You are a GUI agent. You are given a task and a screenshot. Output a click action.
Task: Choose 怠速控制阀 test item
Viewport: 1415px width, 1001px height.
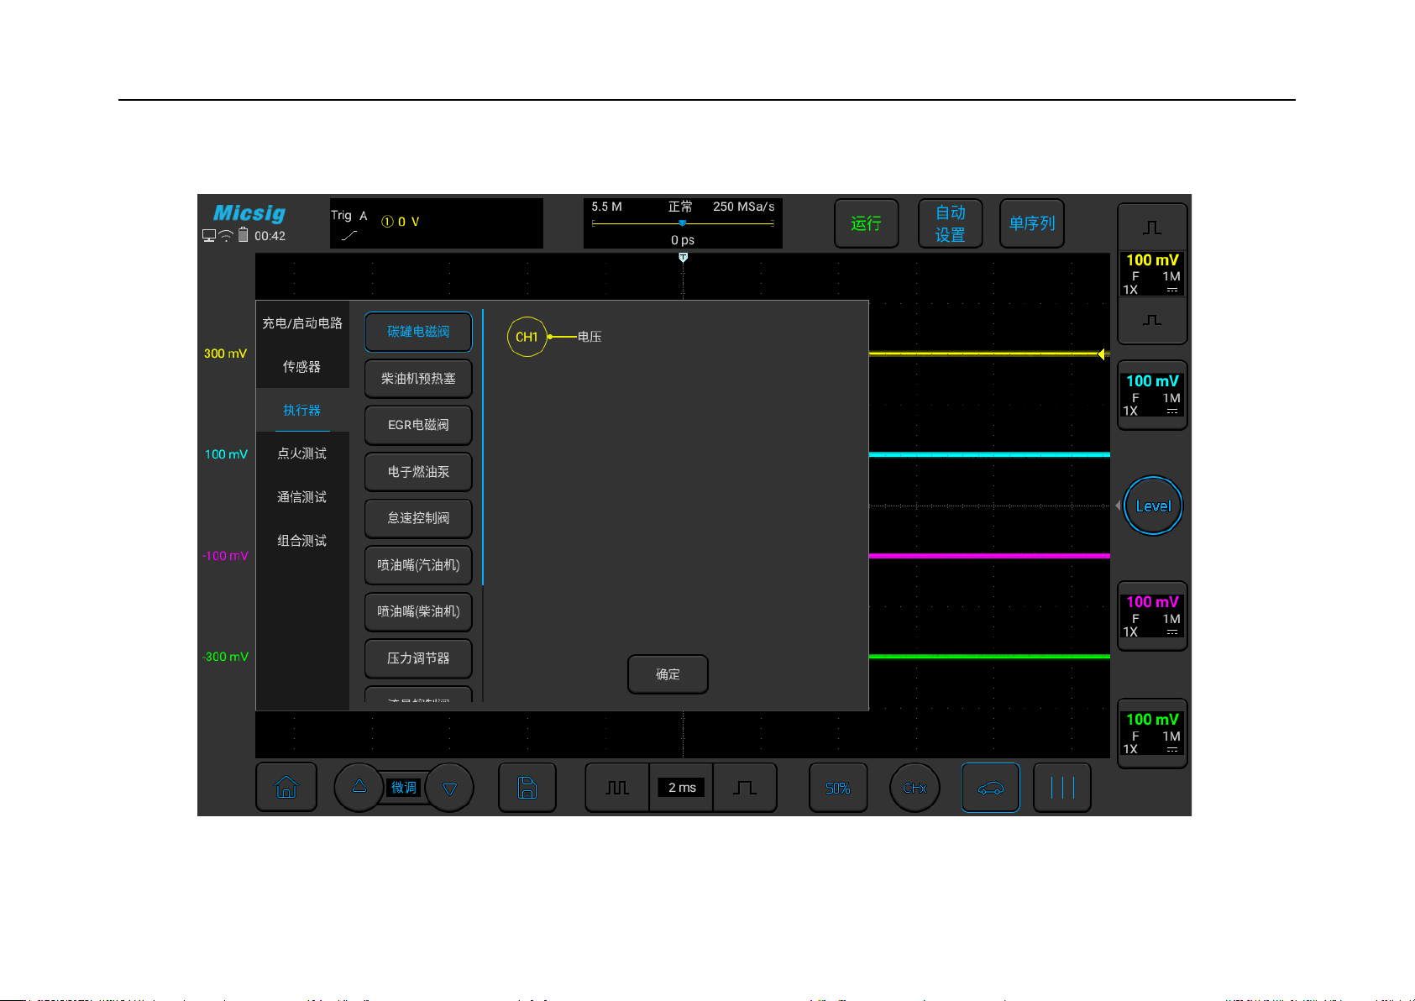[418, 518]
